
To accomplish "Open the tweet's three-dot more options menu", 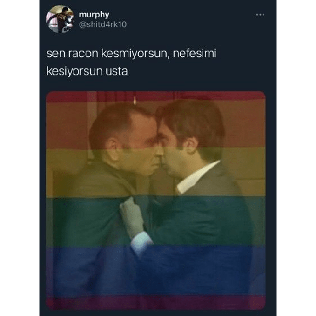I will click(x=260, y=15).
